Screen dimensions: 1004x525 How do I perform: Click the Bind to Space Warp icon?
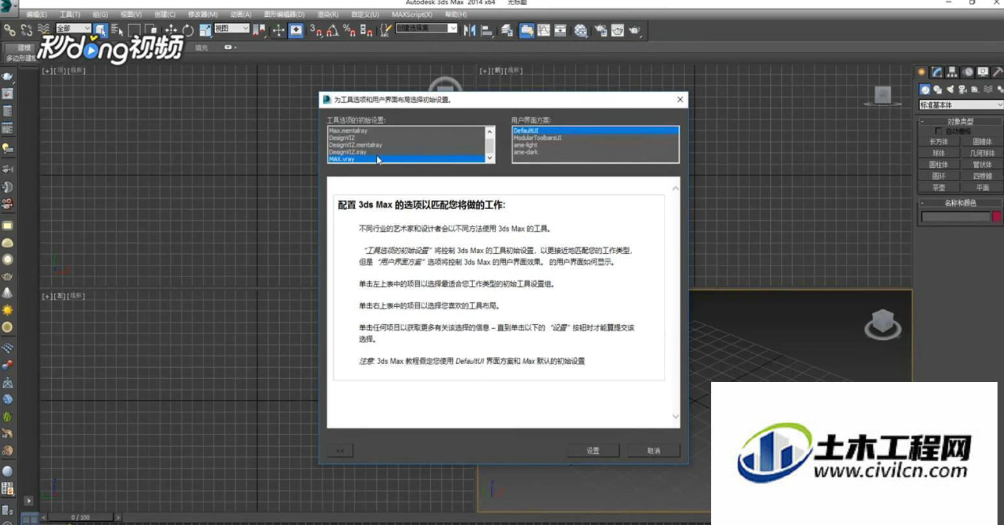(43, 30)
